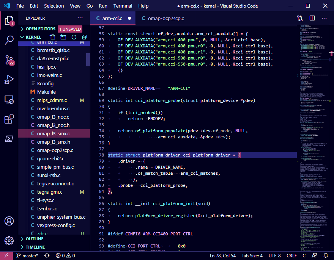Open the View menu
The image size is (334, 260).
click(x=75, y=6)
